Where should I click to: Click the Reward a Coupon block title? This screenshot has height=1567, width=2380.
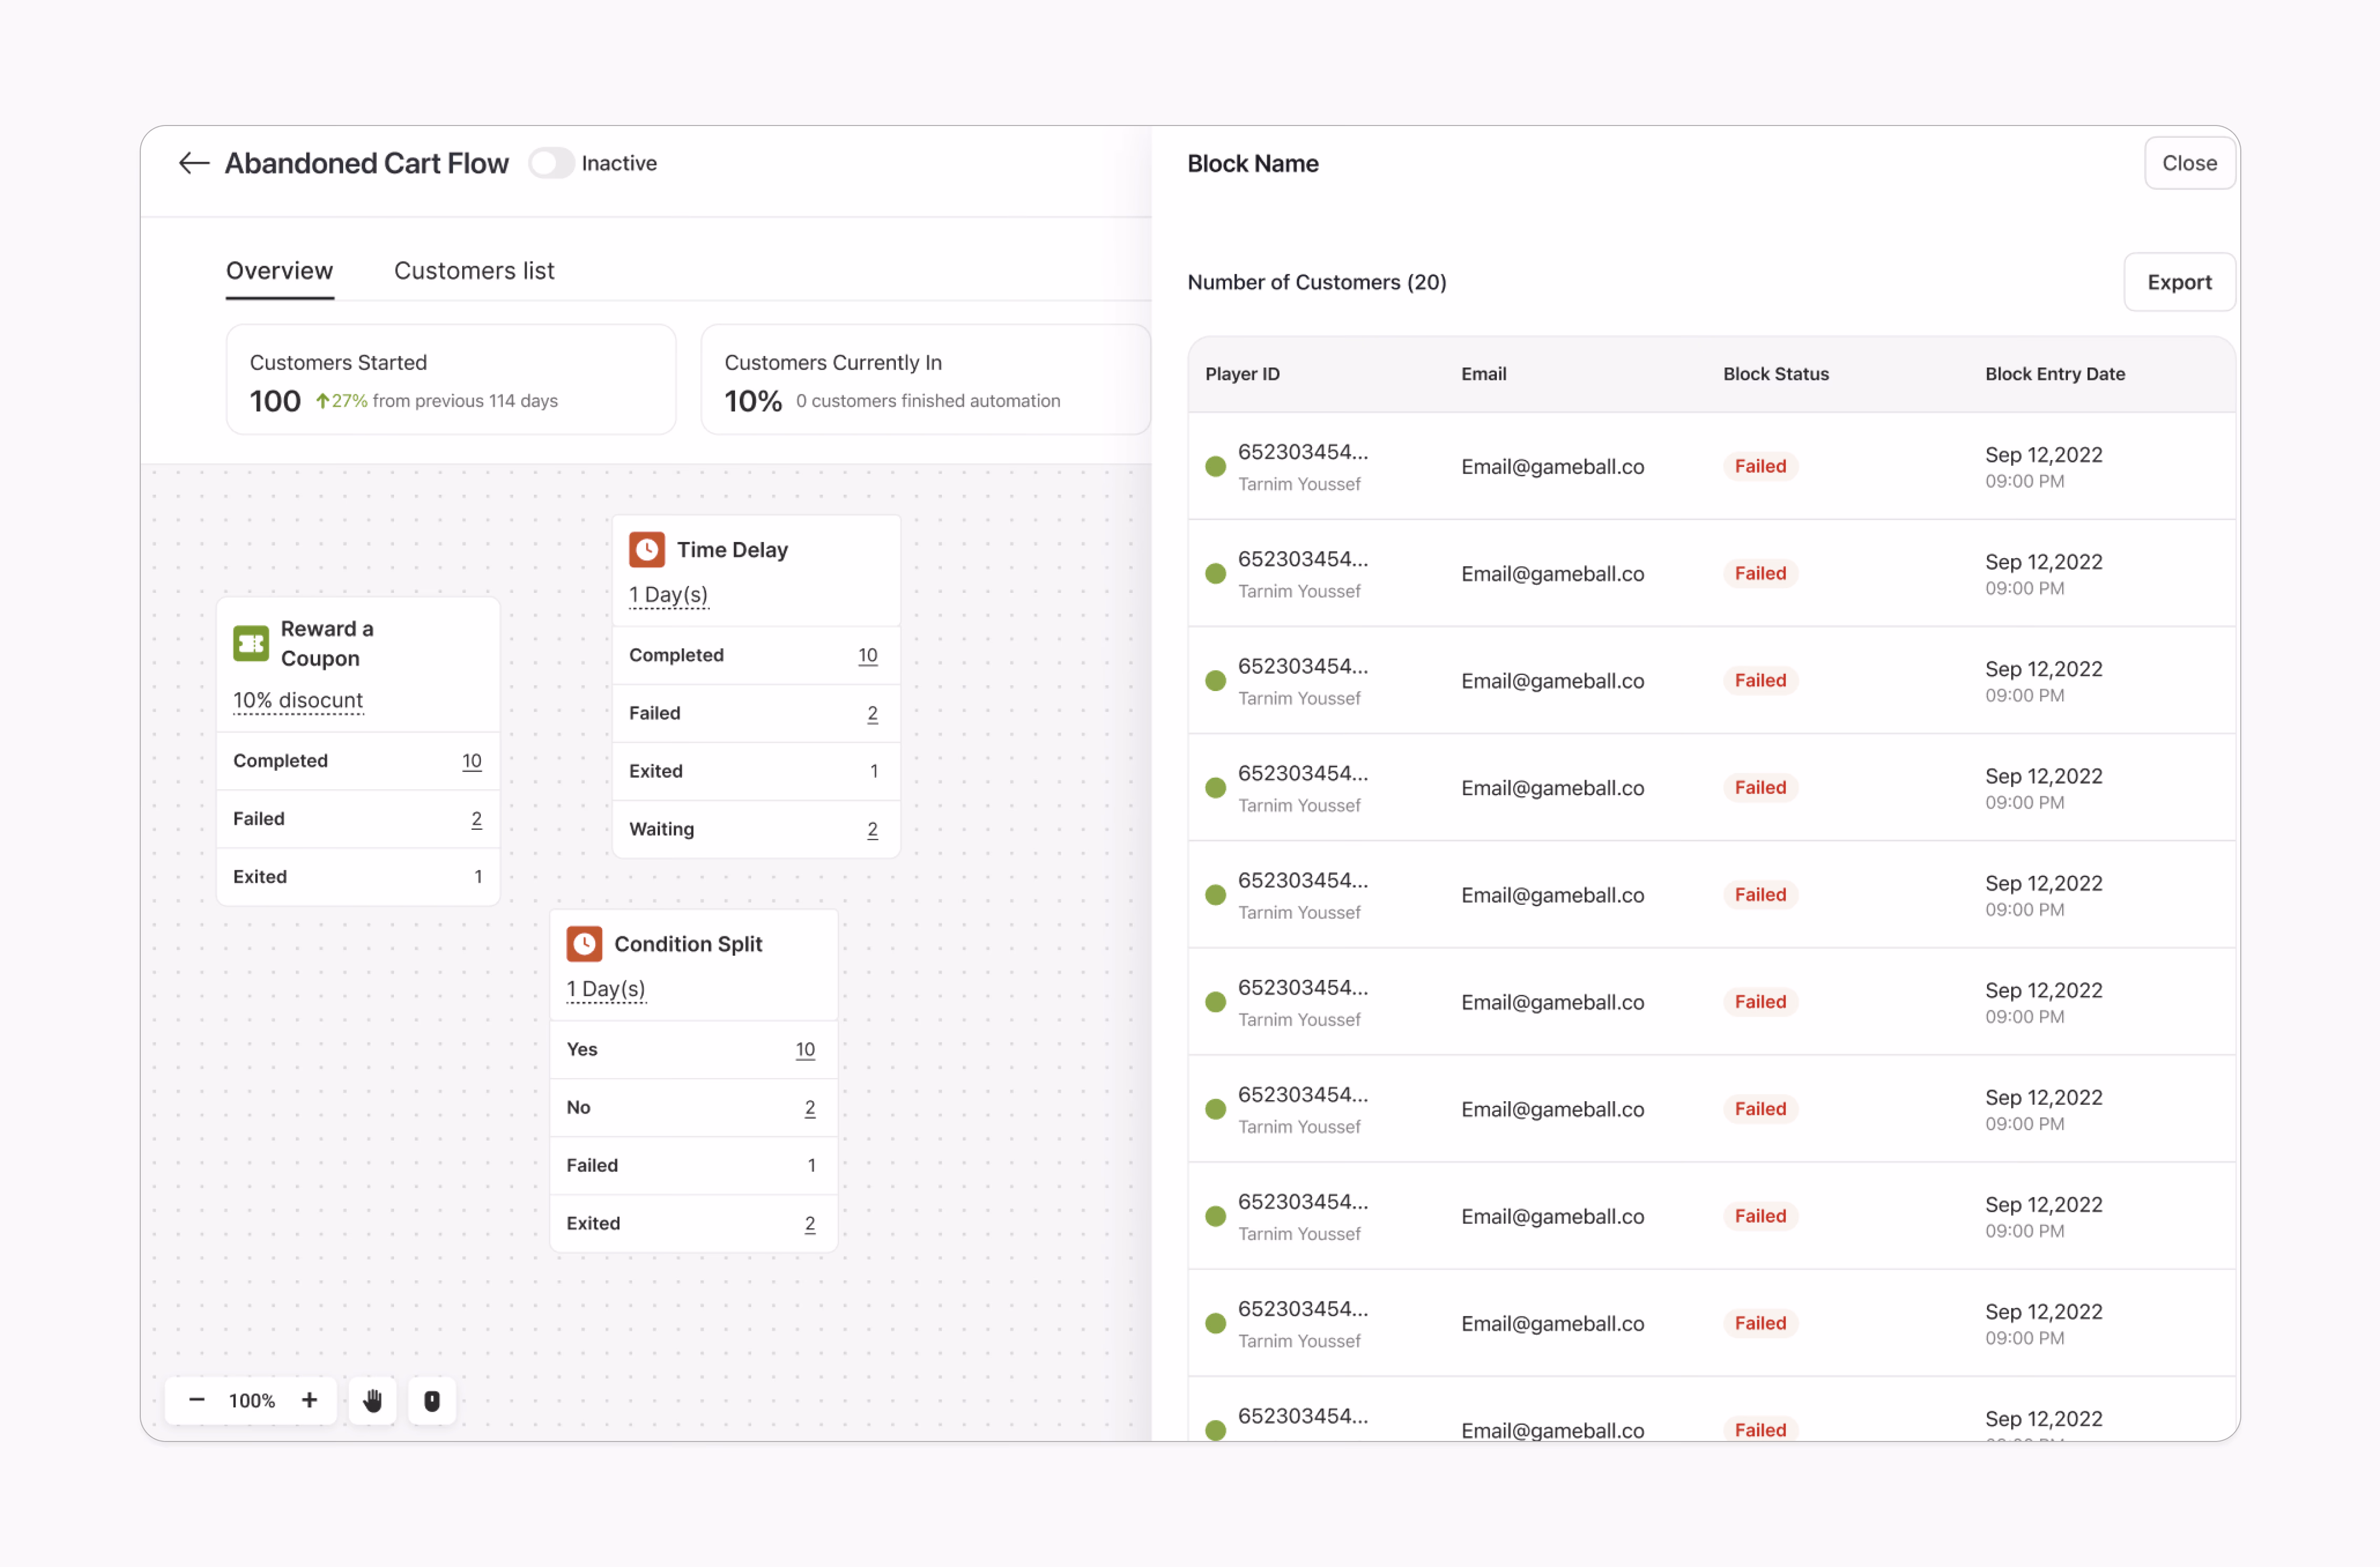(327, 644)
